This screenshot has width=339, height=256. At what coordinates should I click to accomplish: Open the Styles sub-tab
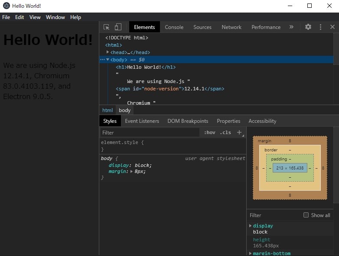(110, 121)
